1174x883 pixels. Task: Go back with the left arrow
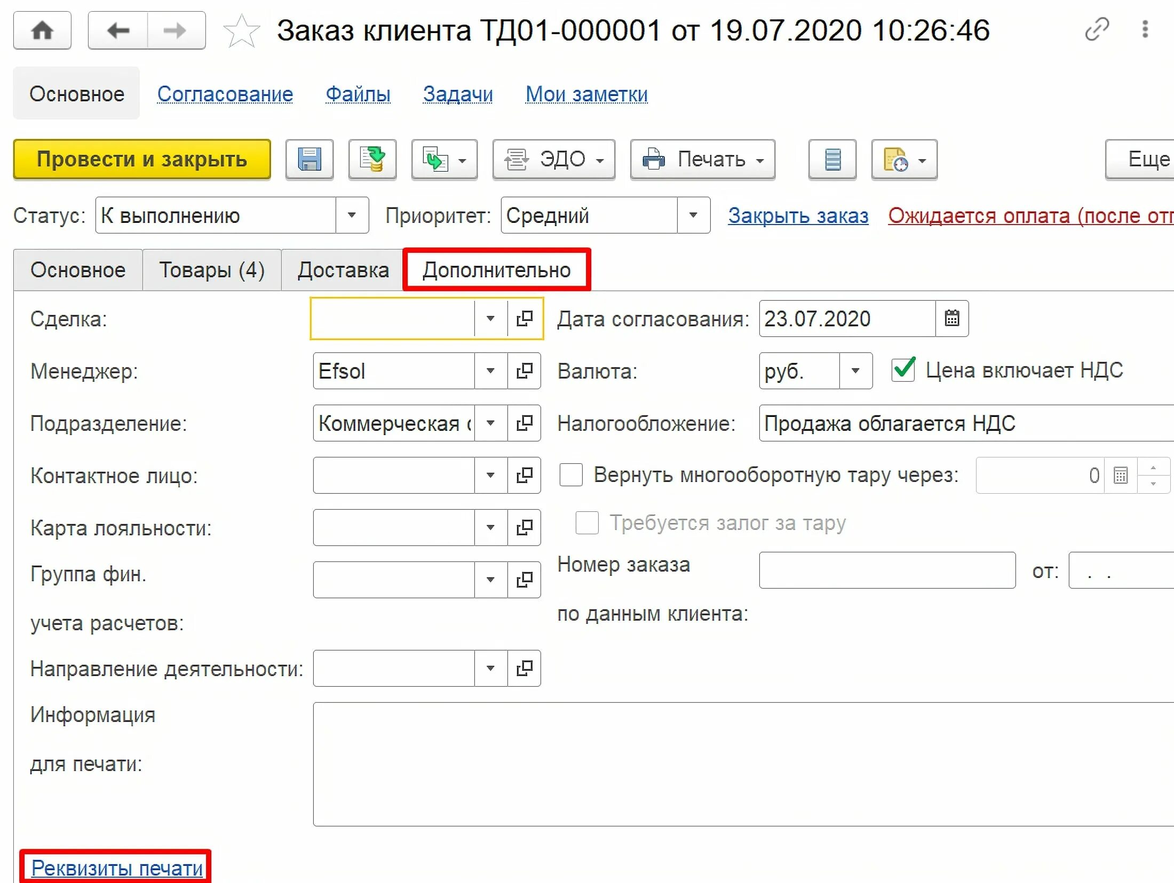tap(118, 30)
